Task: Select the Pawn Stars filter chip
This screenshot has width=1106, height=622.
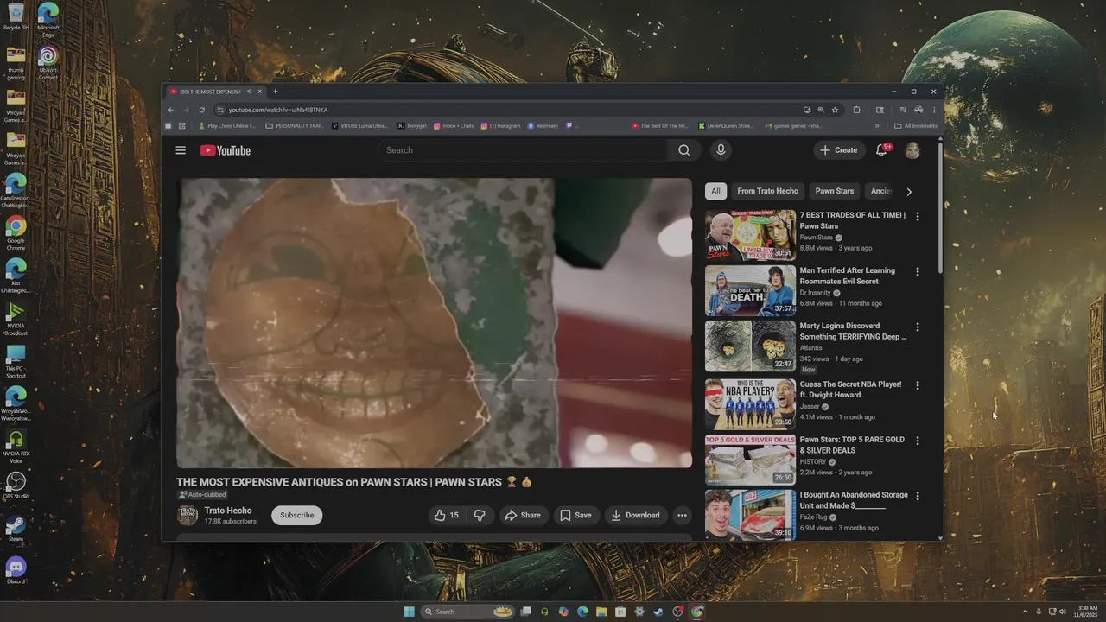Action: pyautogui.click(x=835, y=191)
